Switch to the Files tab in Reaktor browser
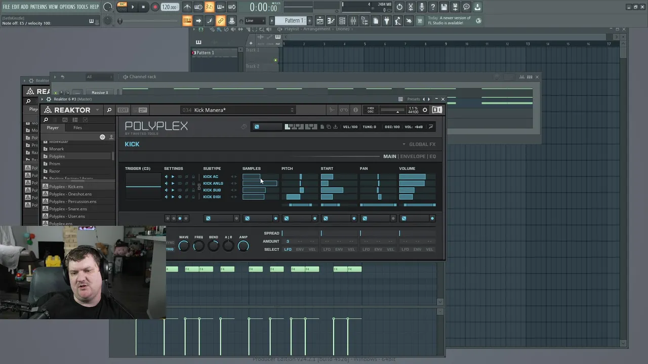The height and width of the screenshot is (364, 648). coord(77,128)
